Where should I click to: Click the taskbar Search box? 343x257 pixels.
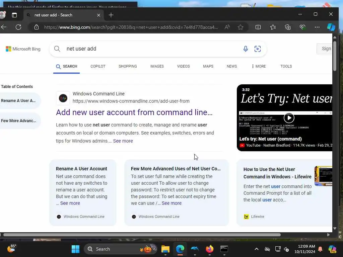[121, 249]
